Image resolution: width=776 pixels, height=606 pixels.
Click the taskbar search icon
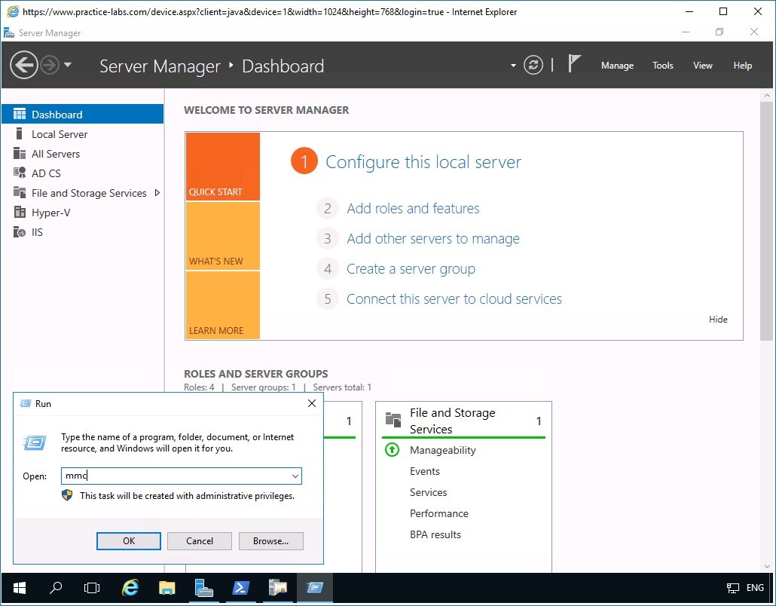(x=56, y=588)
